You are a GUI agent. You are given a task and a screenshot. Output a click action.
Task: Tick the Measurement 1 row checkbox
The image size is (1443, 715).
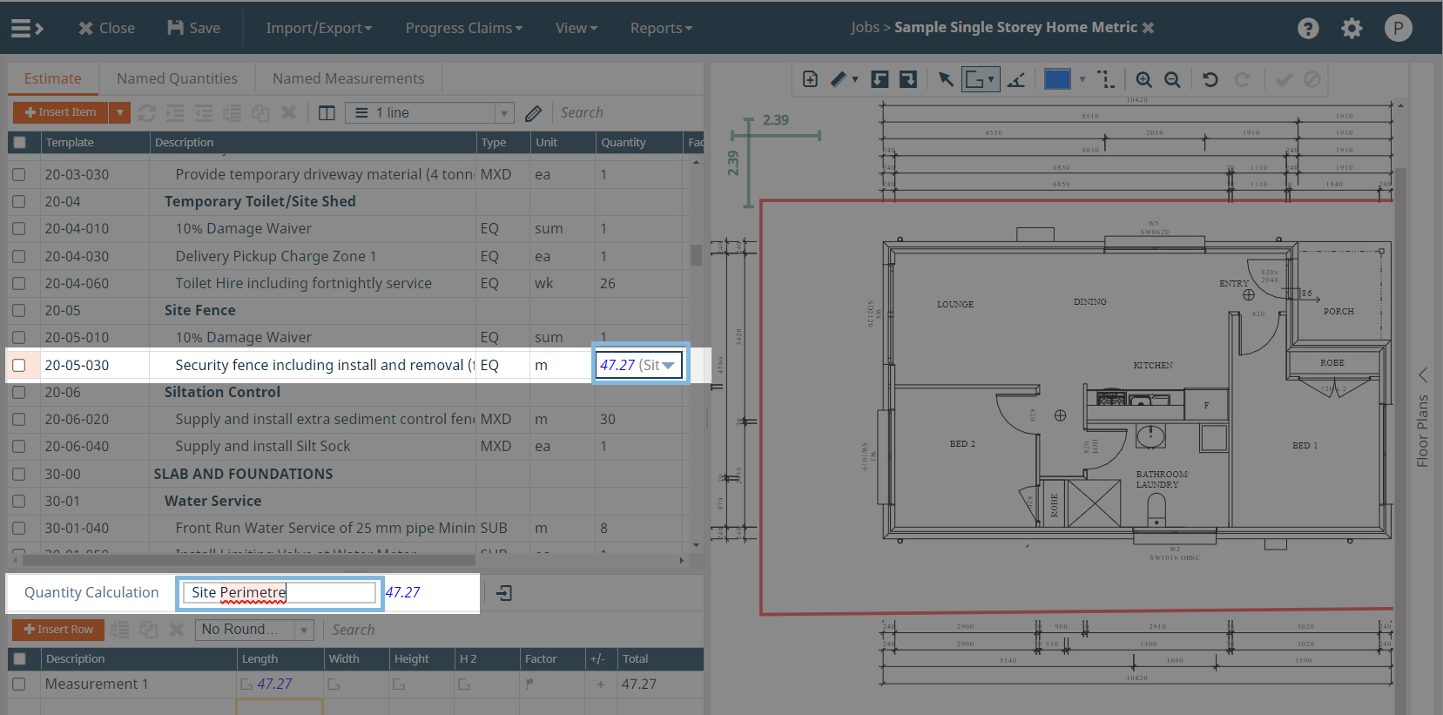pyautogui.click(x=19, y=685)
